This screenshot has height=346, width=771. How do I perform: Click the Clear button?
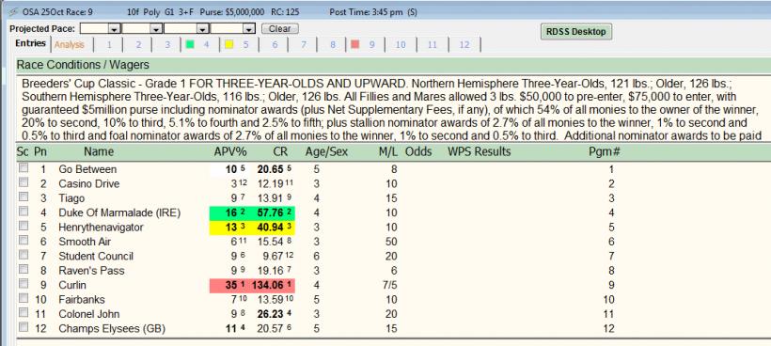pos(280,29)
